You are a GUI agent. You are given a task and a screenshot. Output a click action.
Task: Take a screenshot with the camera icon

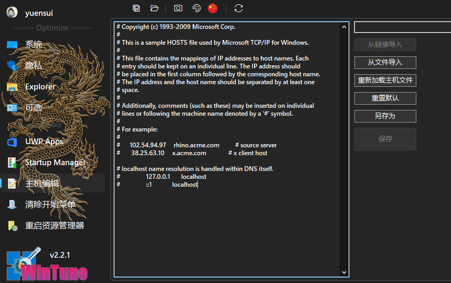pyautogui.click(x=178, y=8)
